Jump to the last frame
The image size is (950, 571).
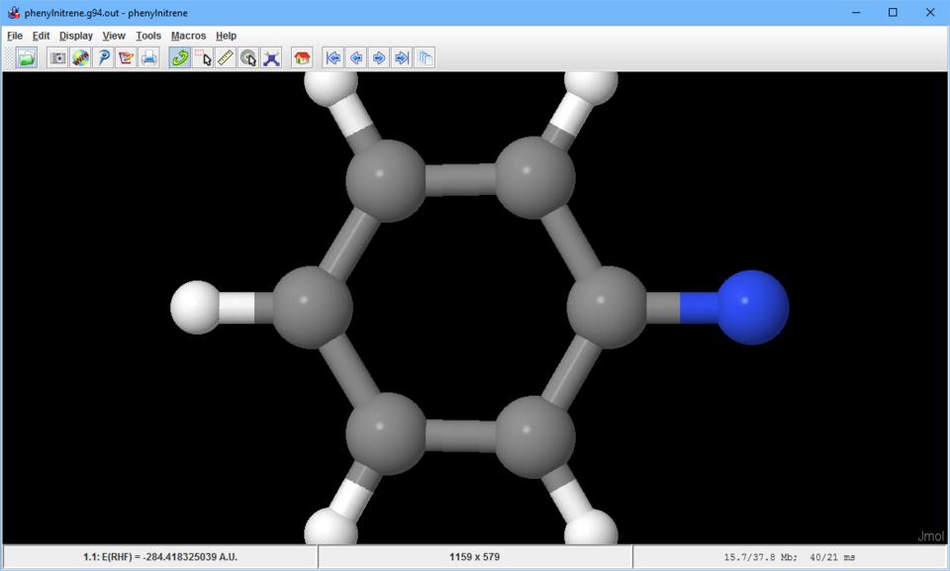(401, 58)
